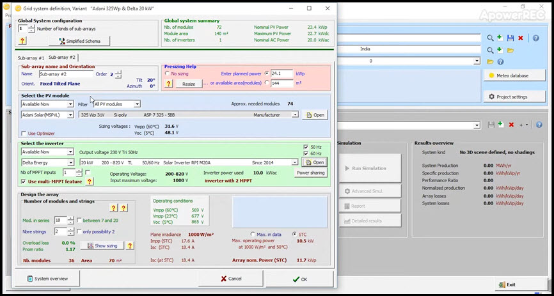Open Delta Energy manufacturer dropdown
This screenshot has width=554, height=296.
click(70, 162)
